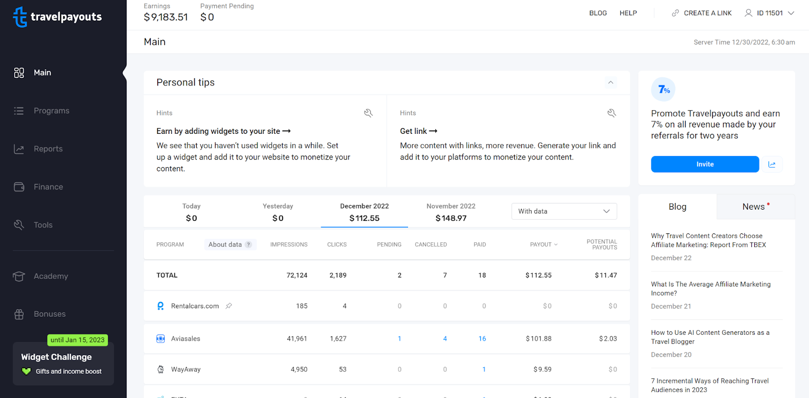Open article '7 Incremental Ways of Reaching Travel Audiences'

[709, 385]
